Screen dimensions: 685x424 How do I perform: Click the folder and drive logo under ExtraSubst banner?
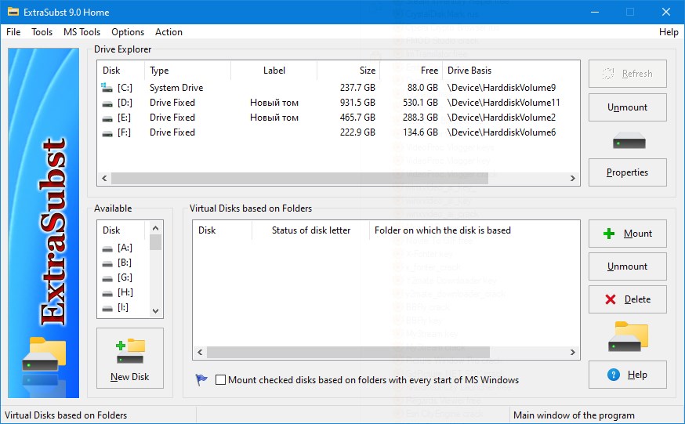pos(44,354)
